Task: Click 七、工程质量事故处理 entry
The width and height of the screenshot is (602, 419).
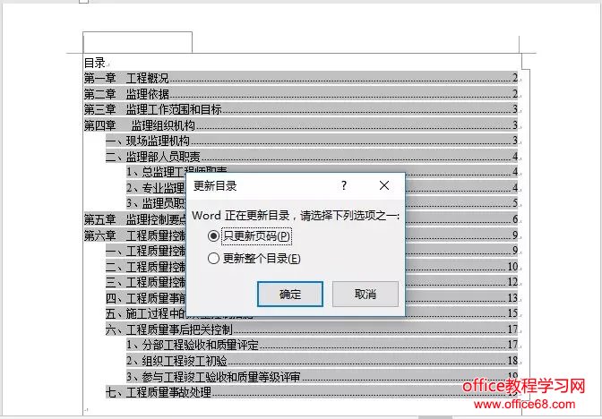Action: pyautogui.click(x=312, y=392)
